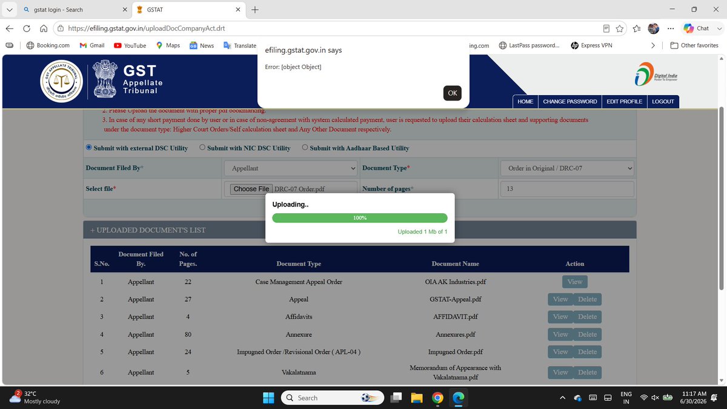This screenshot has width=727, height=409.
Task: Open the Express VPN bookmark
Action: (591, 45)
